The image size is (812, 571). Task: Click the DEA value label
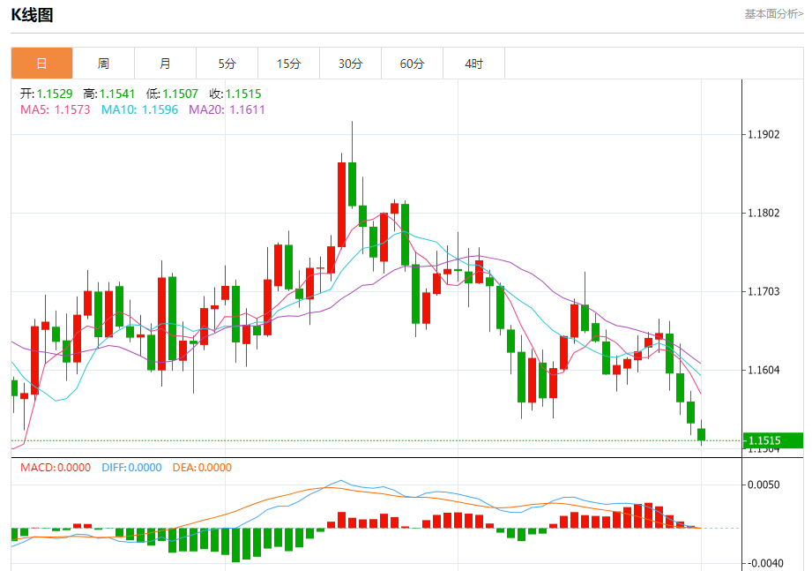[202, 468]
